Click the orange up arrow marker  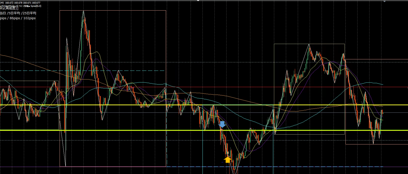(227, 160)
